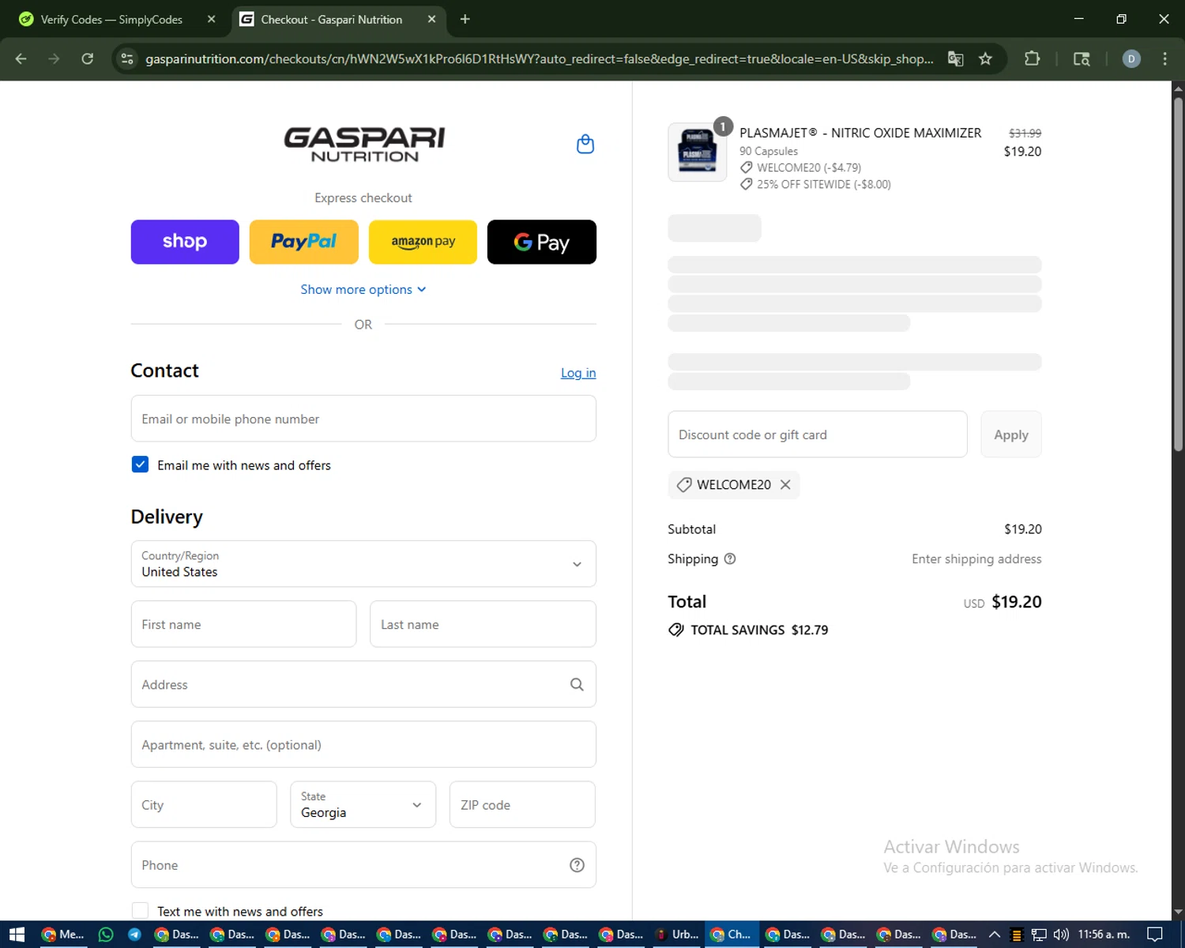
Task: Open the Chrome side panel icon
Action: pos(1082,58)
